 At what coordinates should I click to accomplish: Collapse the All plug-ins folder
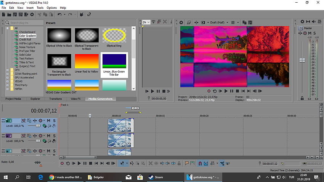click(x=8, y=28)
